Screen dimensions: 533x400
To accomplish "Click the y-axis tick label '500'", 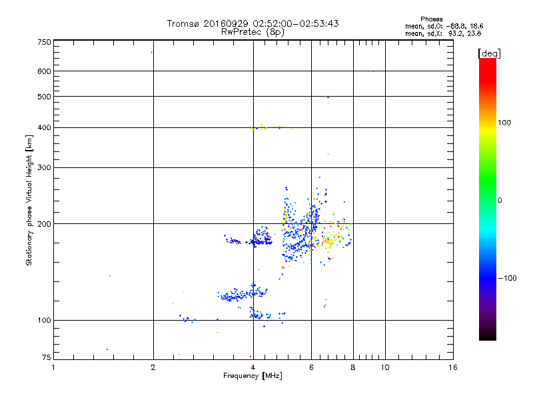I will (x=44, y=97).
